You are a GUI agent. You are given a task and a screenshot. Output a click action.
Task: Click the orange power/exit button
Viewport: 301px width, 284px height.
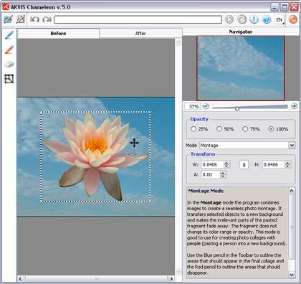[292, 19]
